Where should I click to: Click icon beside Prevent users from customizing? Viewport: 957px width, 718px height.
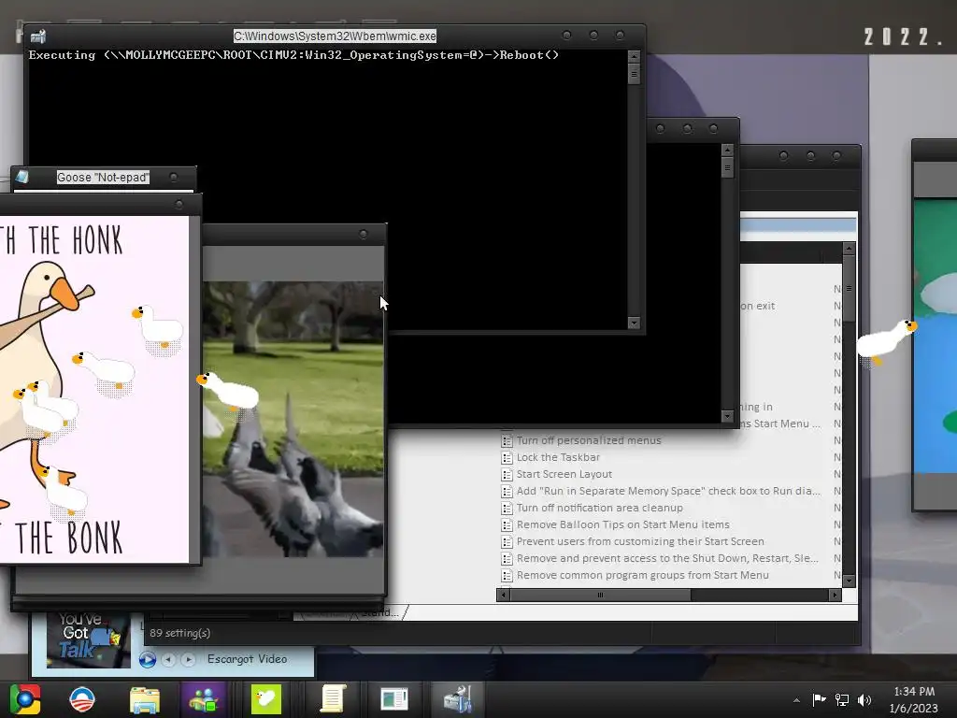point(507,541)
